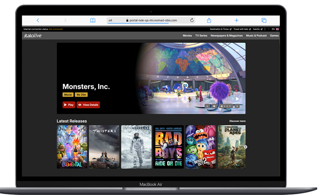The image size is (320, 195).
Task: Click the Movie tag badge
Action: (68, 95)
